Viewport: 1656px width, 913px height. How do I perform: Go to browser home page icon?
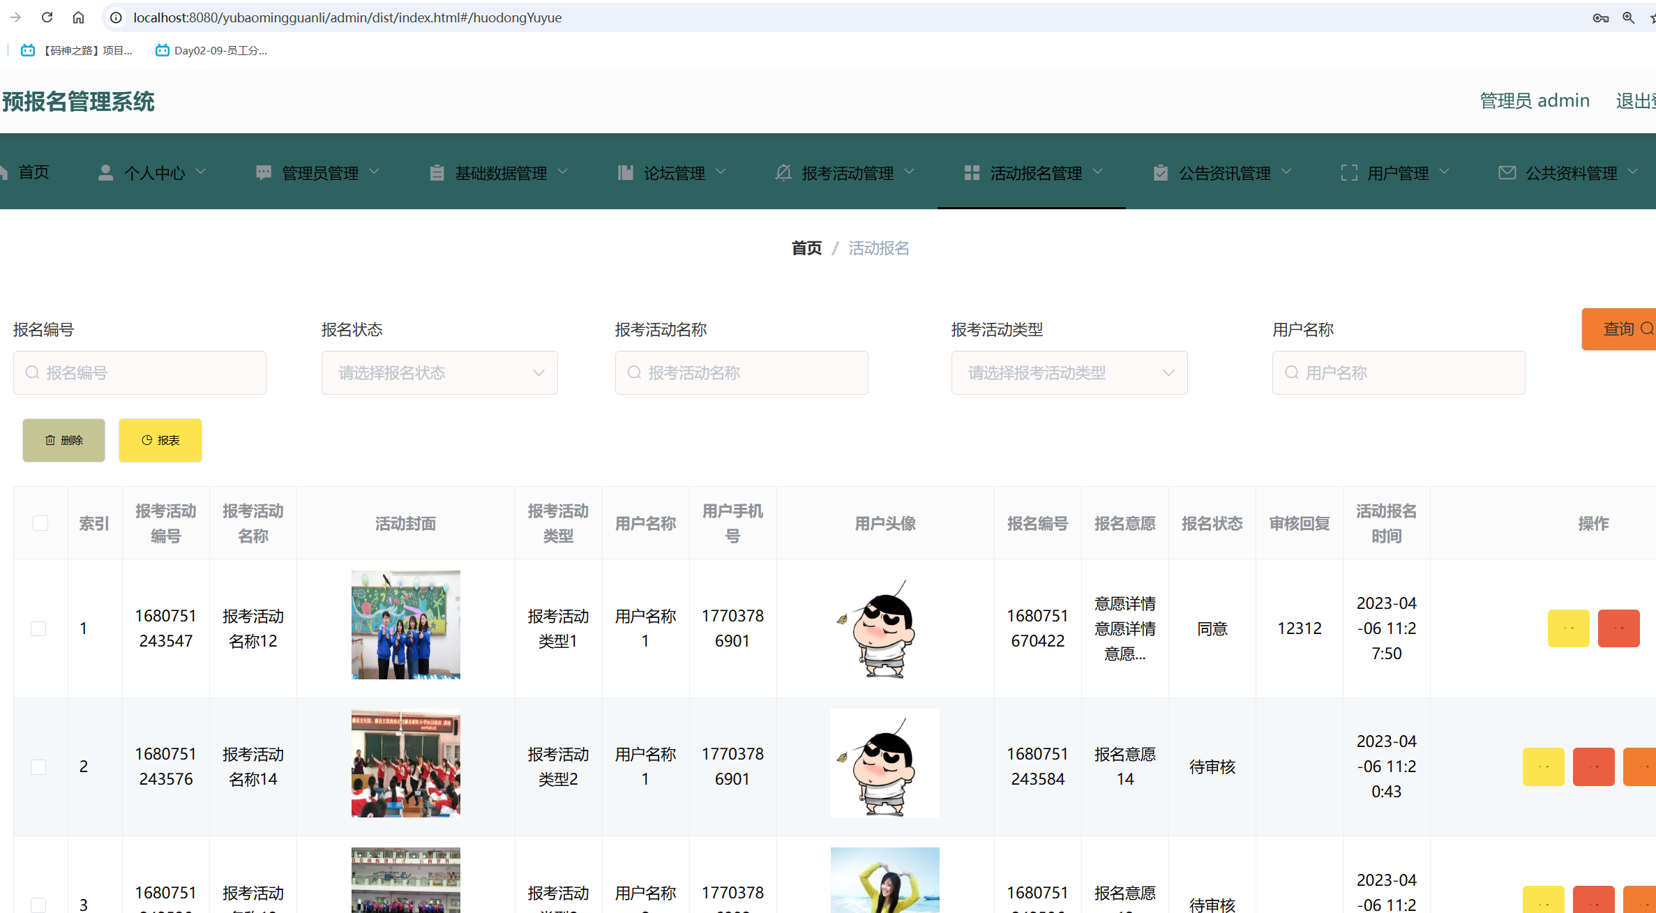(x=78, y=17)
